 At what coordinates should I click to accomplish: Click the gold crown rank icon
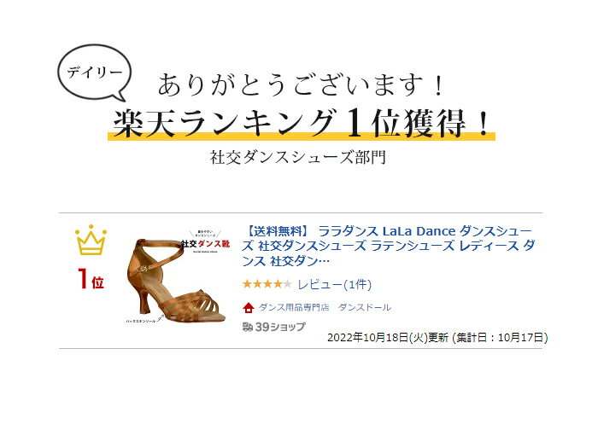(91, 240)
